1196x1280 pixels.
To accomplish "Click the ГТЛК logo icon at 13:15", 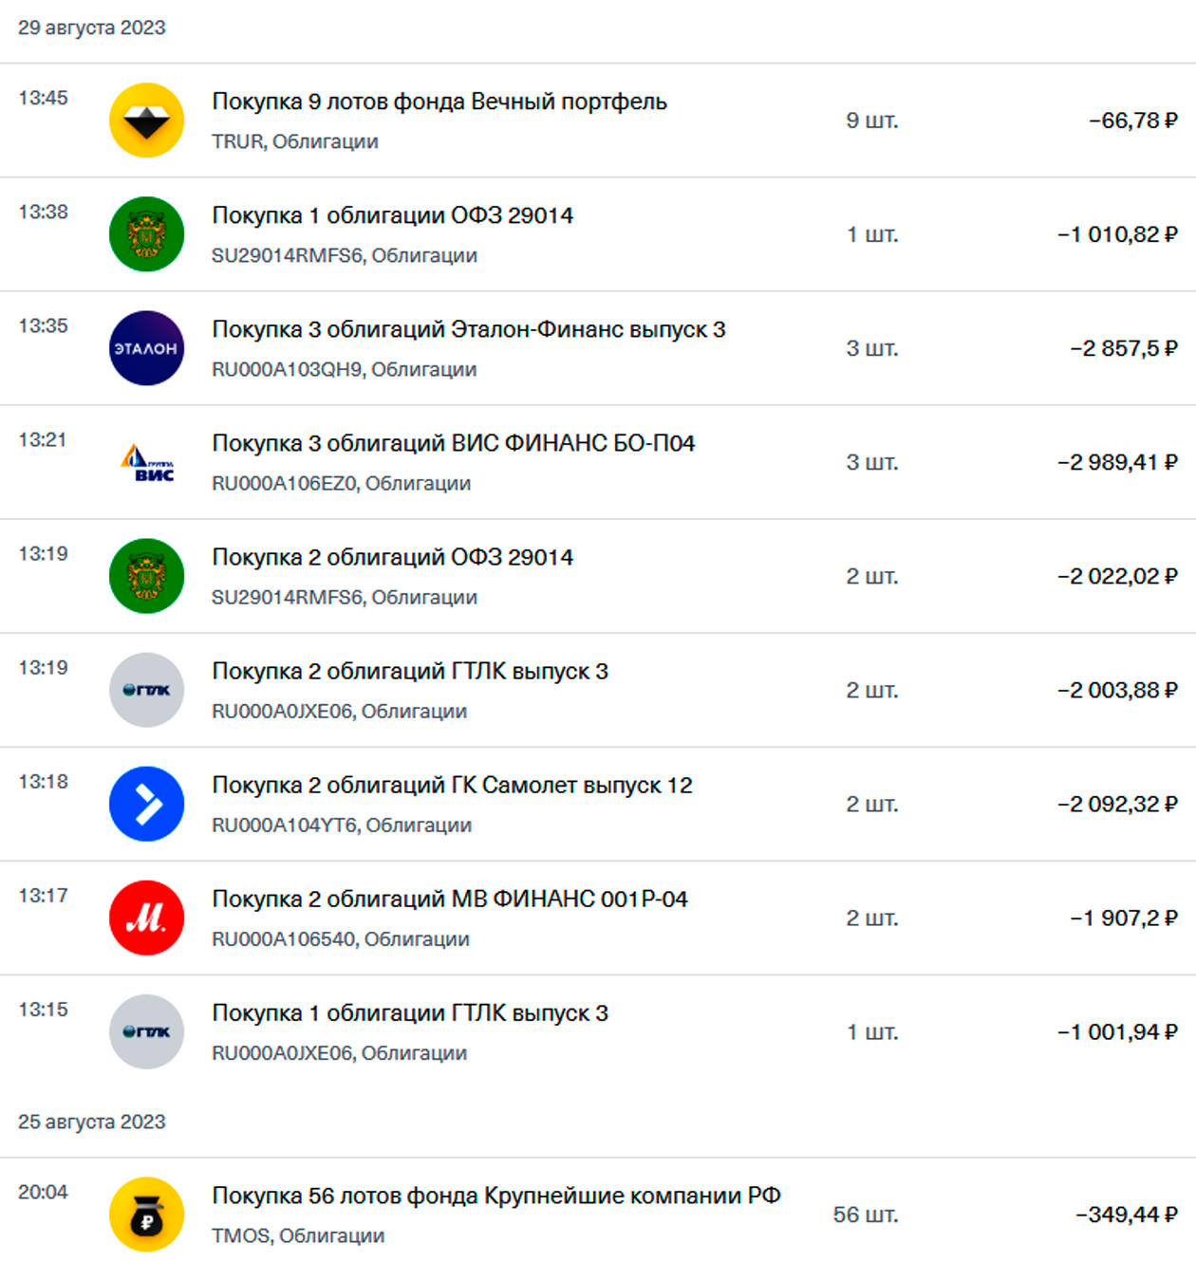I will pos(146,1031).
